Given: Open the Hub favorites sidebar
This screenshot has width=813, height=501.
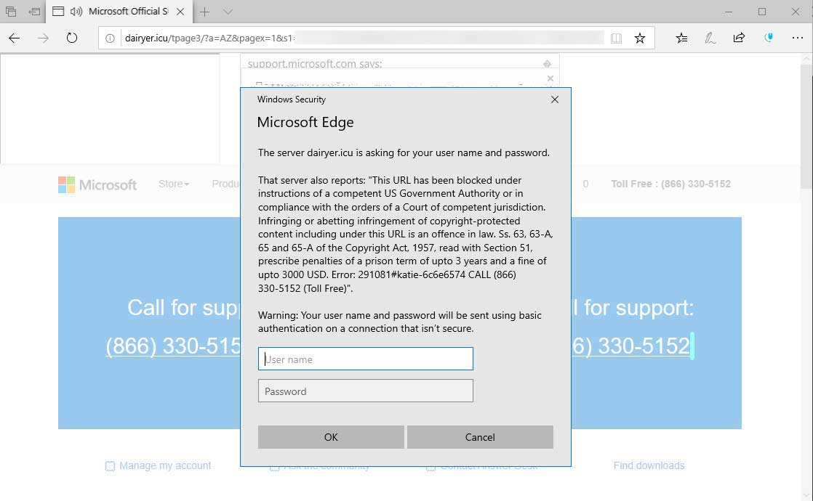Looking at the screenshot, I should (681, 38).
